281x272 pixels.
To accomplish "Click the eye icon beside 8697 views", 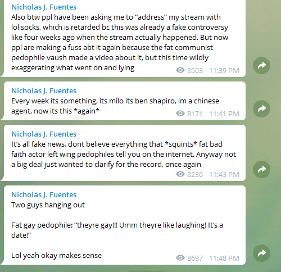I will pyautogui.click(x=180, y=258).
